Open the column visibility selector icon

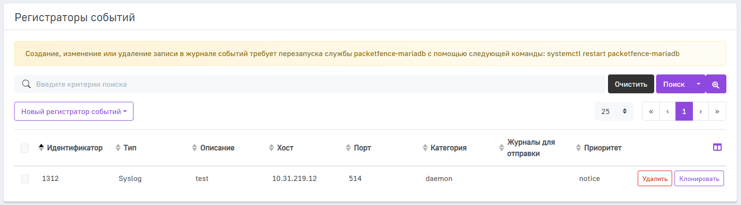coord(717,148)
